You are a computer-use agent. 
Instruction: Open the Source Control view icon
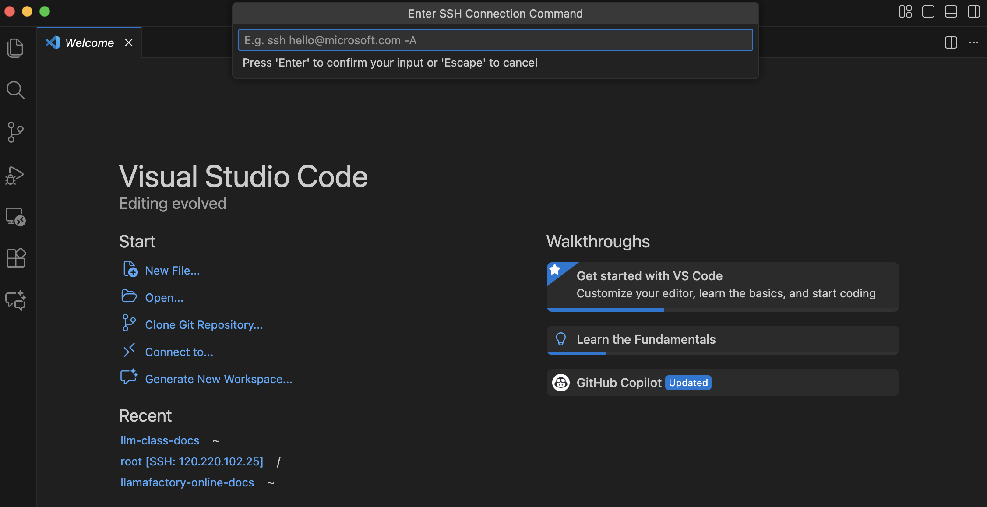pyautogui.click(x=15, y=132)
